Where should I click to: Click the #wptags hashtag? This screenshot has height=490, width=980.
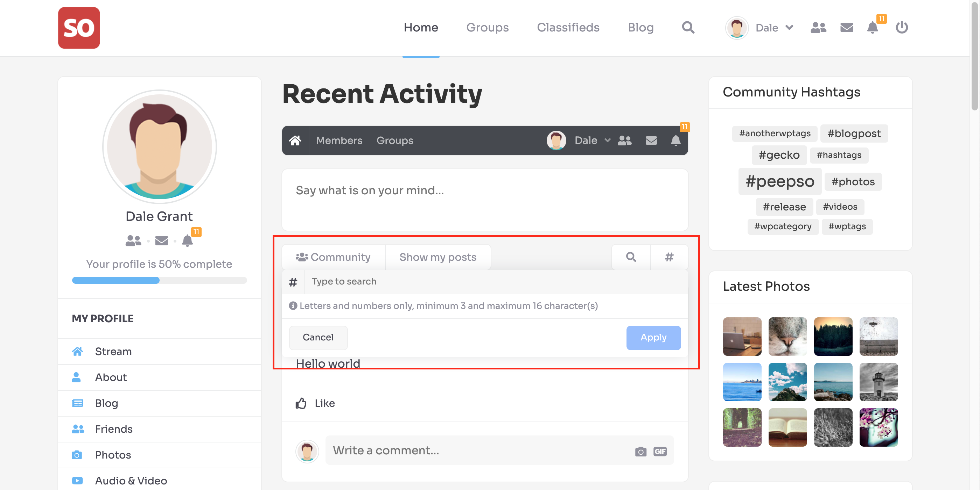[x=847, y=226]
